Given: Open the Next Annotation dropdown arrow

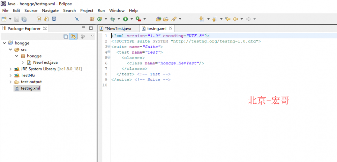Looking at the screenshot, I should pos(208,19).
